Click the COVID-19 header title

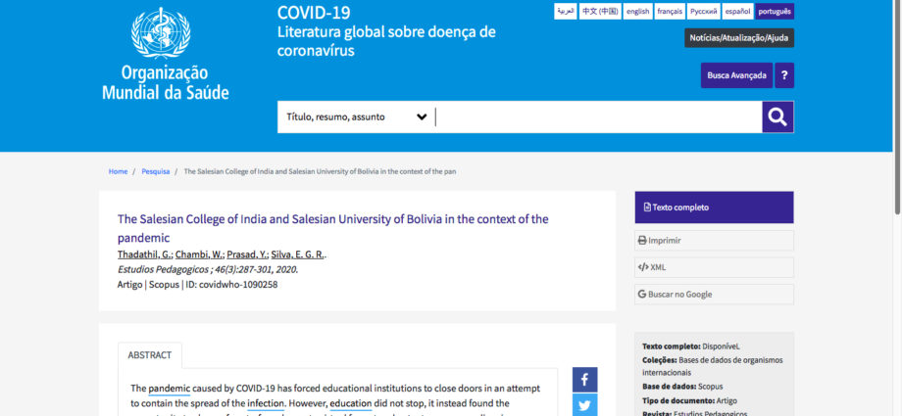[x=314, y=12]
